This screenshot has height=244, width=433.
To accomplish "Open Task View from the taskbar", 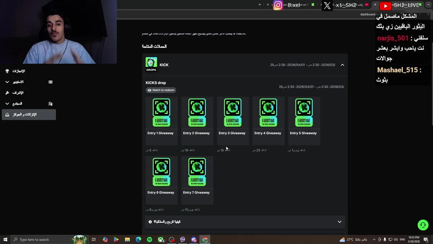I will pyautogui.click(x=94, y=240).
